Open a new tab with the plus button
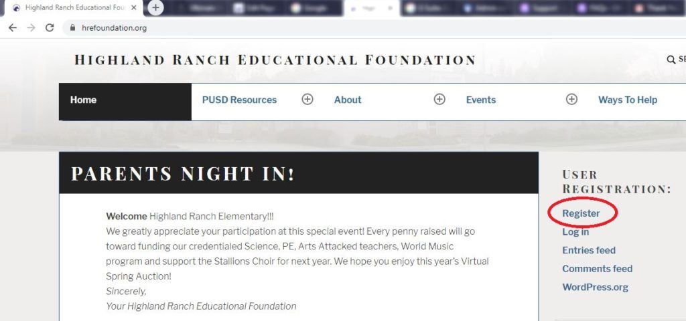Screen dimensions: 686x321 click(155, 8)
